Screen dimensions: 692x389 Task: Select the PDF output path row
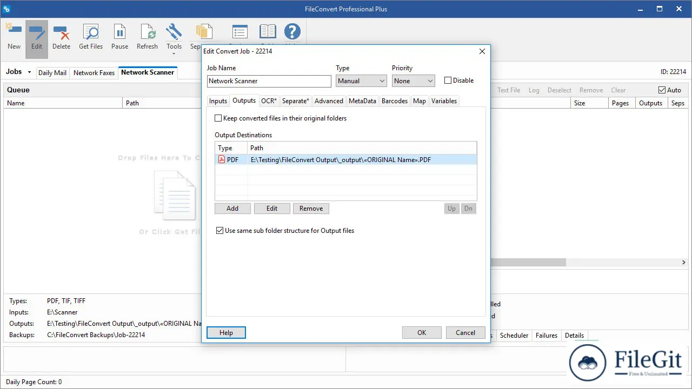[x=346, y=159]
